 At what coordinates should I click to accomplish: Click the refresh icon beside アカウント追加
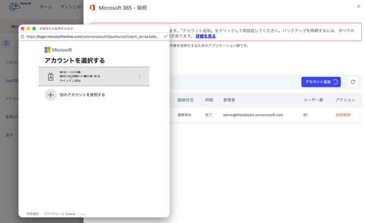click(353, 82)
